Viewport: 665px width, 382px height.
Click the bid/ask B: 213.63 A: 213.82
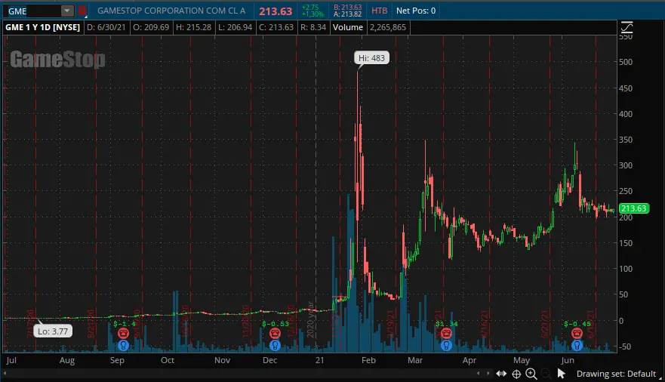click(348, 11)
